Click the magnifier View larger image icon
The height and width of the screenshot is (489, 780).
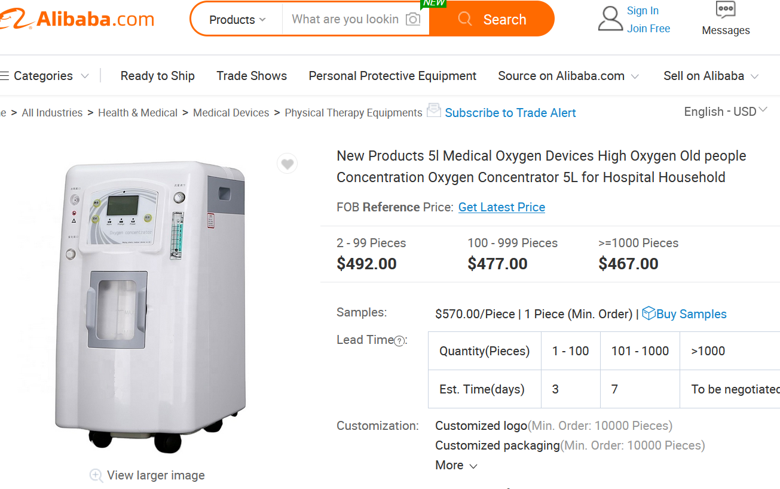96,475
